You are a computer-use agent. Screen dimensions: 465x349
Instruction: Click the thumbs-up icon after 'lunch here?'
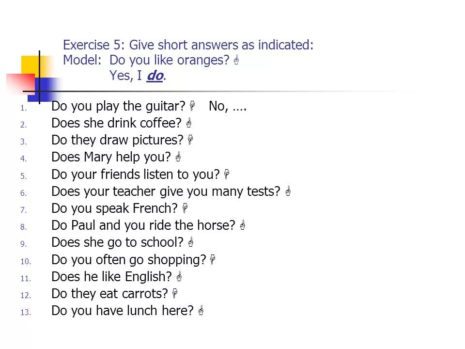[x=201, y=310]
